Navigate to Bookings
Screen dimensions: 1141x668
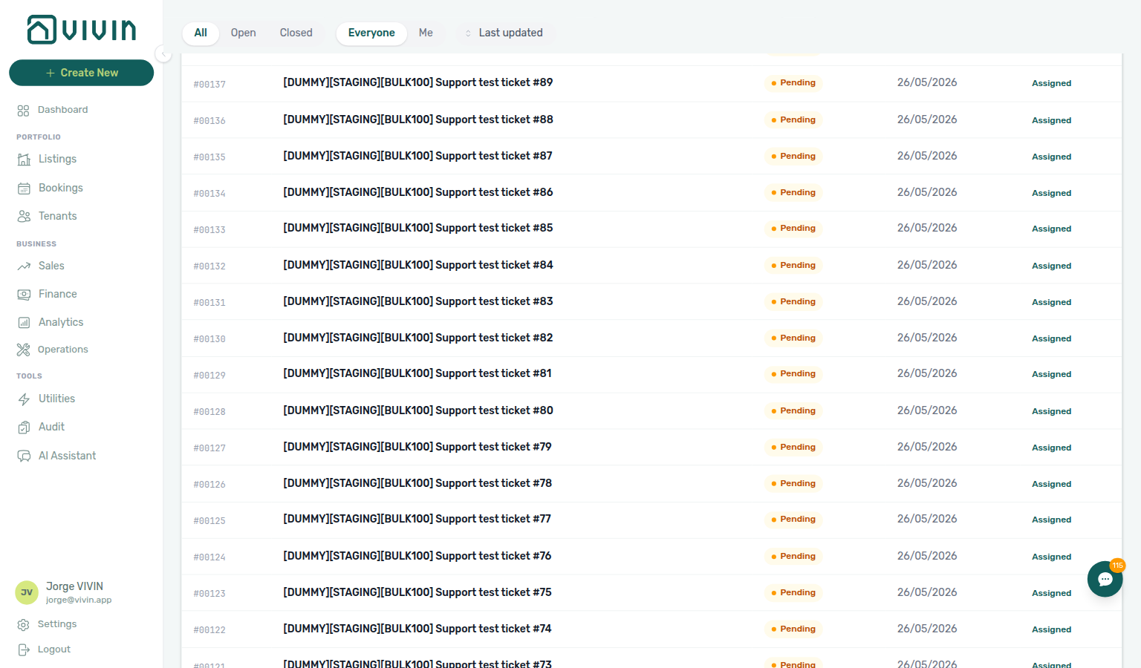(60, 188)
